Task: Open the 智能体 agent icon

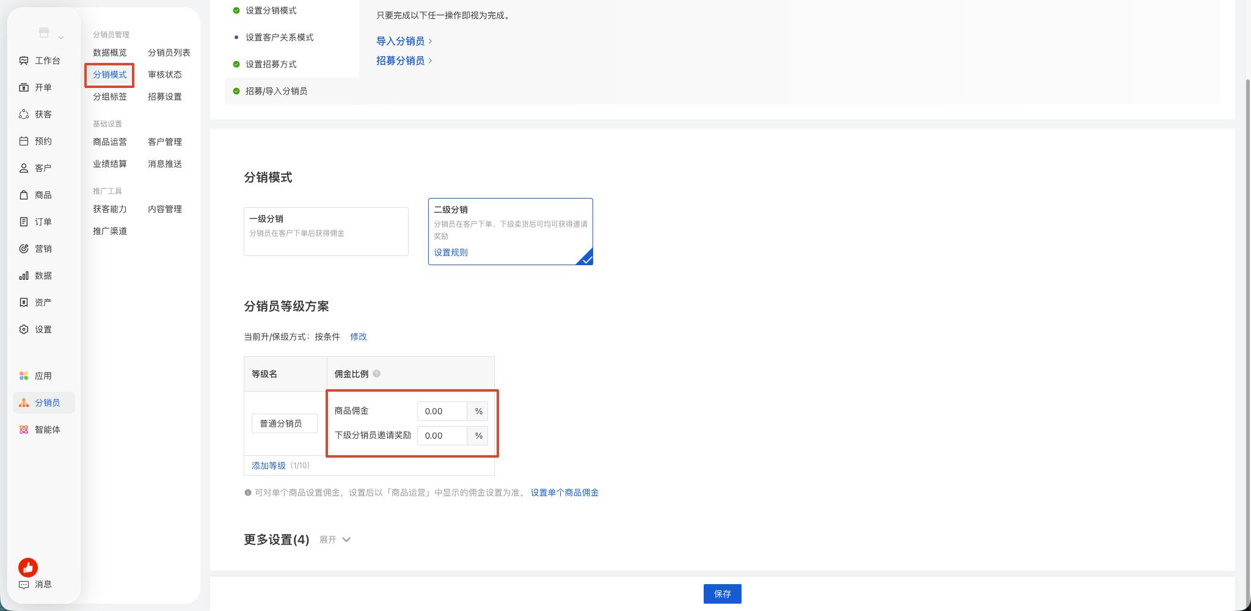Action: (24, 430)
